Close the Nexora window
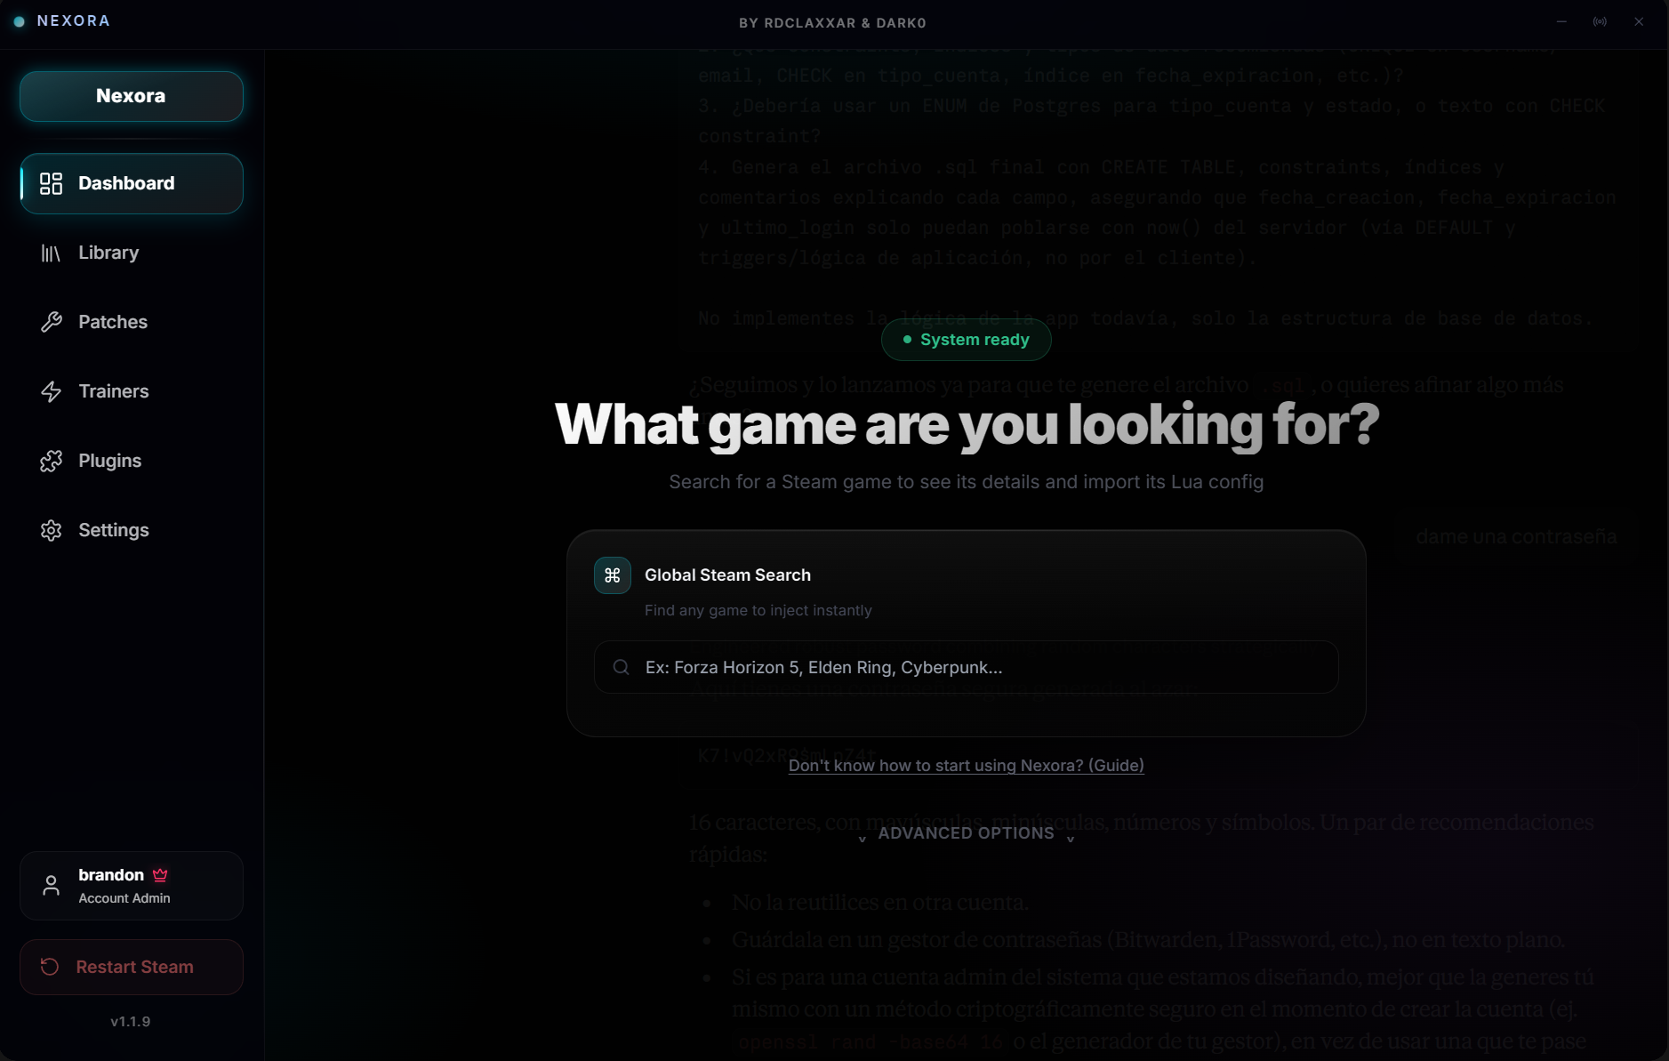Viewport: 1669px width, 1061px height. 1639,21
